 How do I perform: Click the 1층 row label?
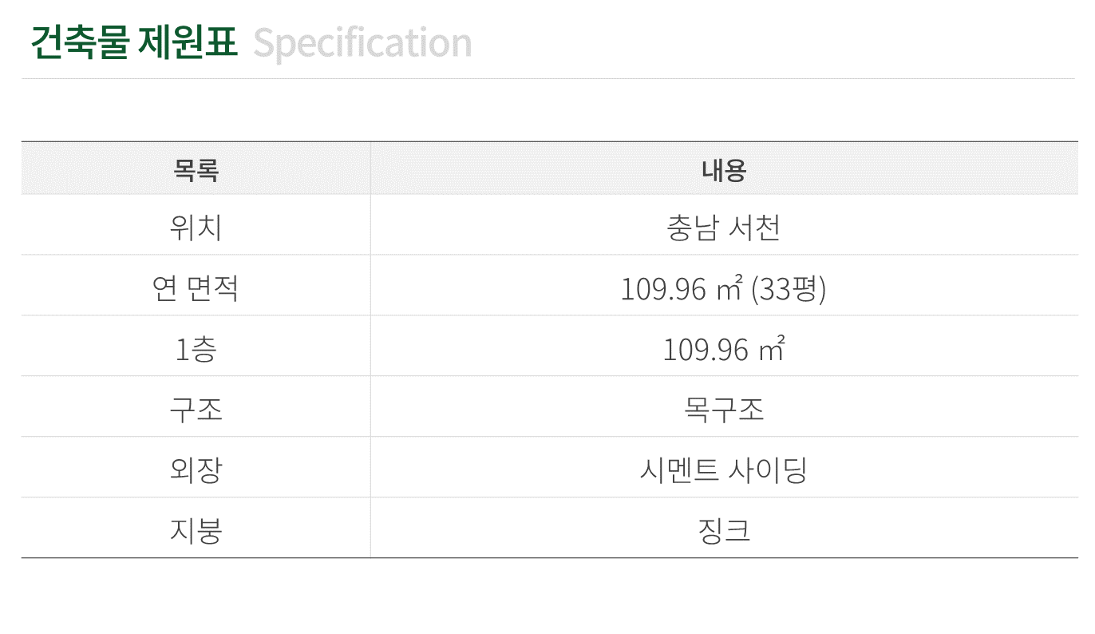click(196, 350)
